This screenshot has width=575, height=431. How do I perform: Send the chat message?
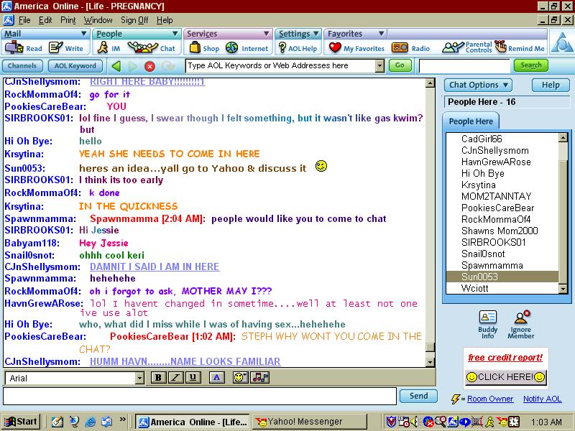coord(418,396)
